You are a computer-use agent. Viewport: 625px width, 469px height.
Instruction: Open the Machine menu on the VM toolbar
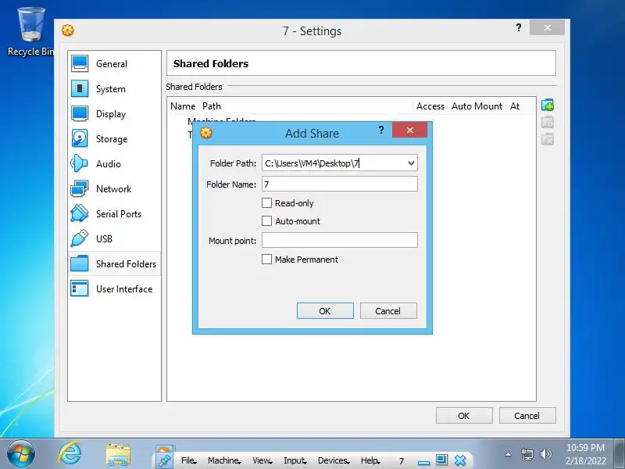point(224,460)
